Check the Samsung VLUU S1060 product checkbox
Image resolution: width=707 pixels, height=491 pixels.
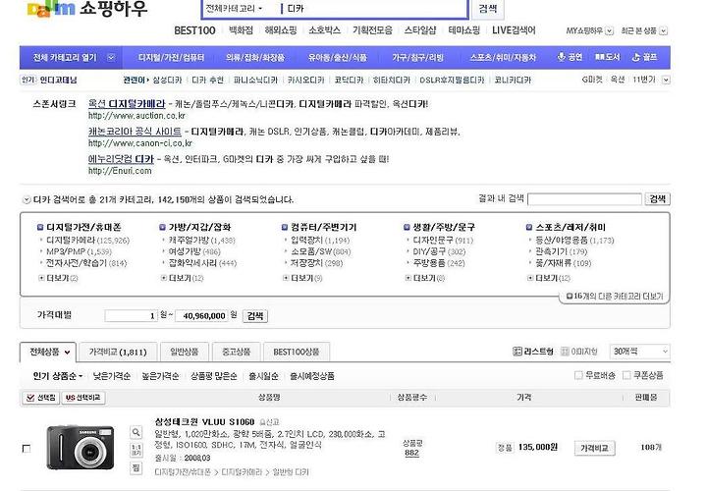pyautogui.click(x=27, y=449)
